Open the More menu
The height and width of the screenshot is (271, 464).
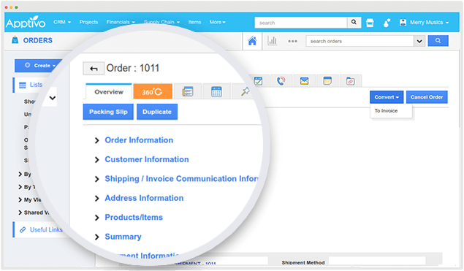(218, 22)
